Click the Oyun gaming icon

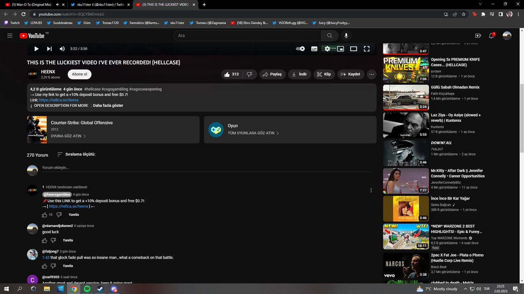tap(216, 130)
